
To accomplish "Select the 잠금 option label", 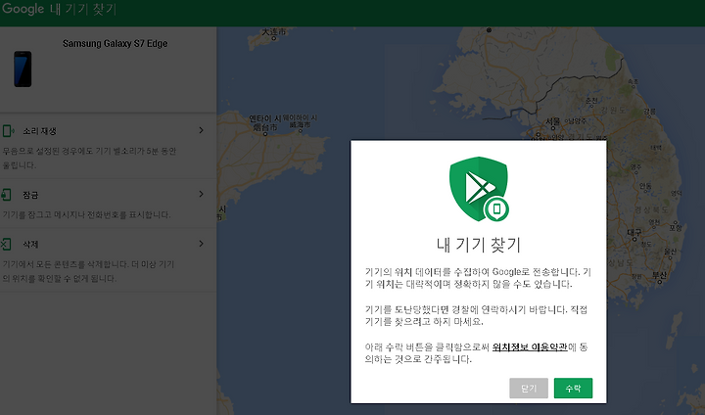I will coord(30,195).
